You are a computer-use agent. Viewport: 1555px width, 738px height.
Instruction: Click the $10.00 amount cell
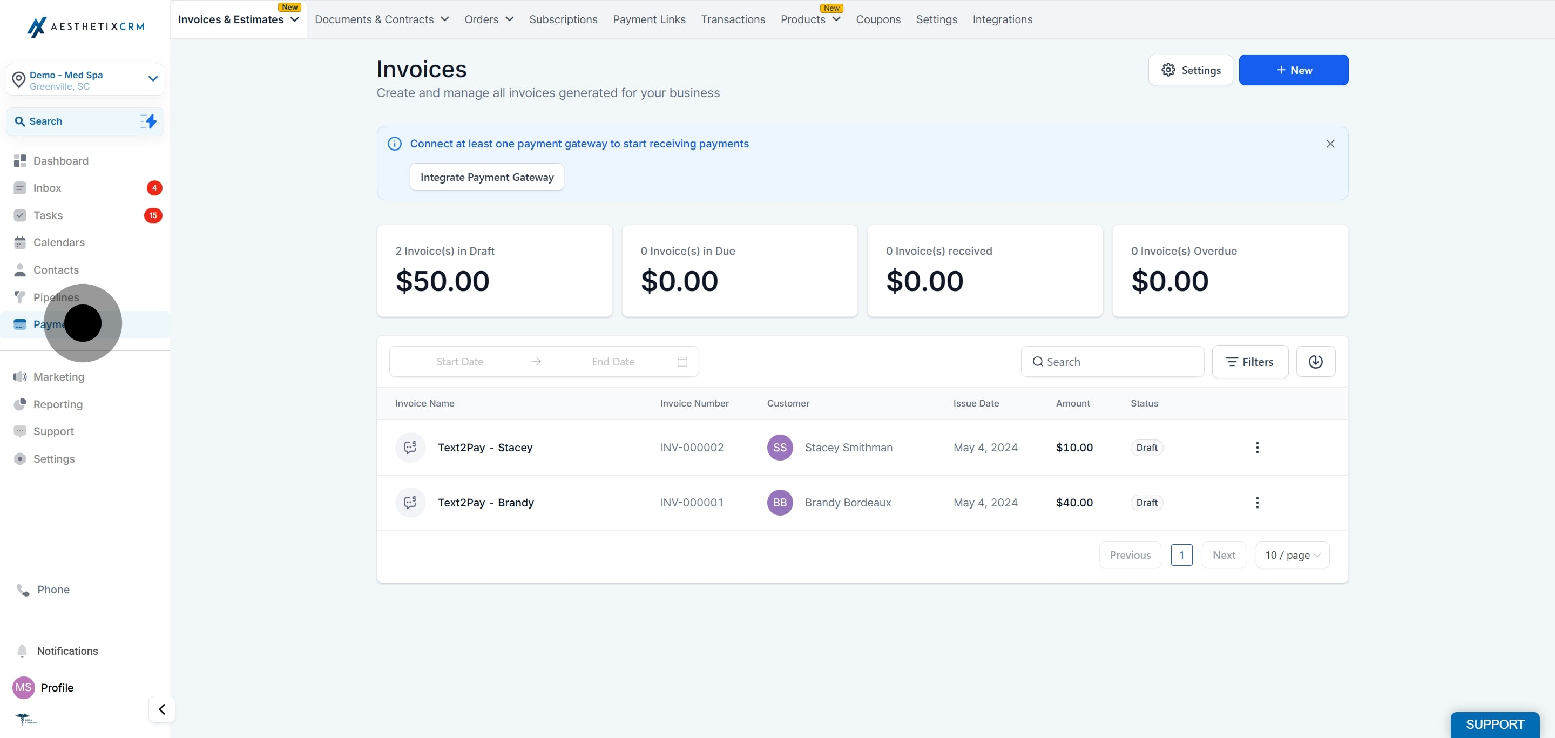[x=1074, y=447]
